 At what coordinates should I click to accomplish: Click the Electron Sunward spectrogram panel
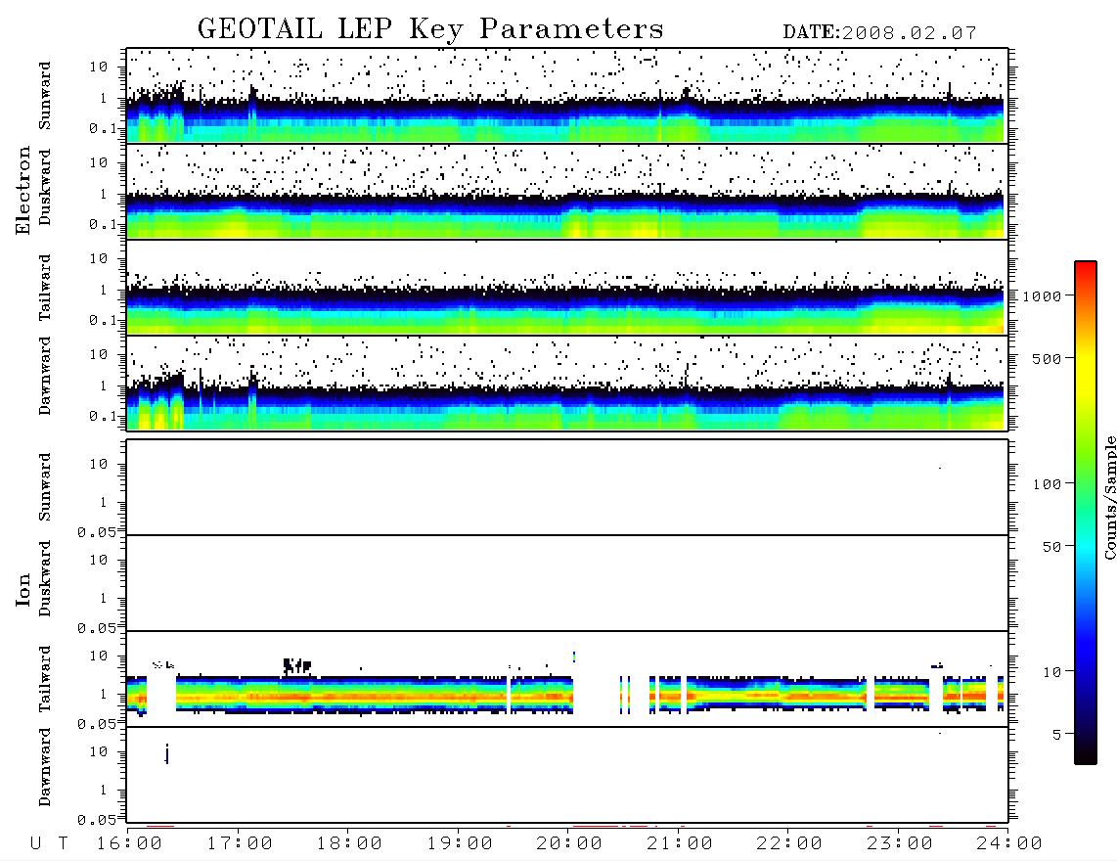[567, 96]
